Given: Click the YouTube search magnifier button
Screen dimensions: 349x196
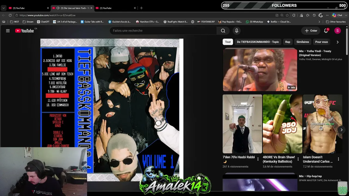Looking at the screenshot, I should [x=223, y=31].
